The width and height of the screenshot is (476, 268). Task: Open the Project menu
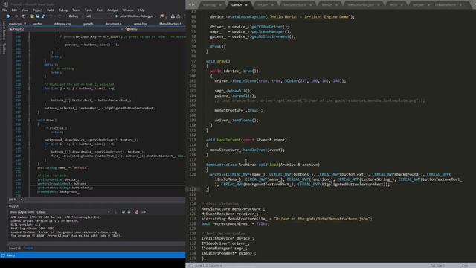[38, 10]
